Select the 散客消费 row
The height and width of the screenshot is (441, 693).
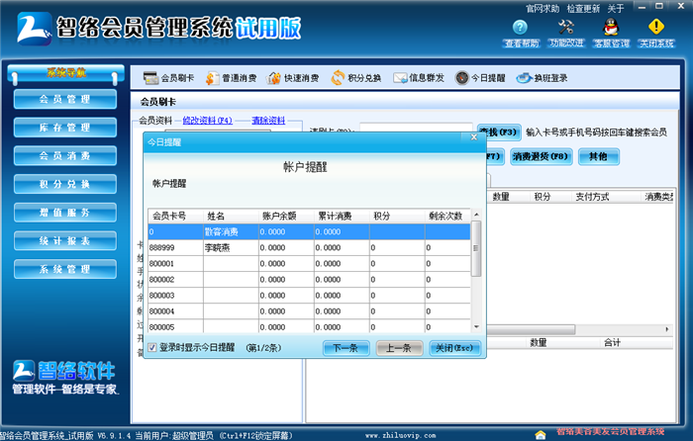(309, 231)
